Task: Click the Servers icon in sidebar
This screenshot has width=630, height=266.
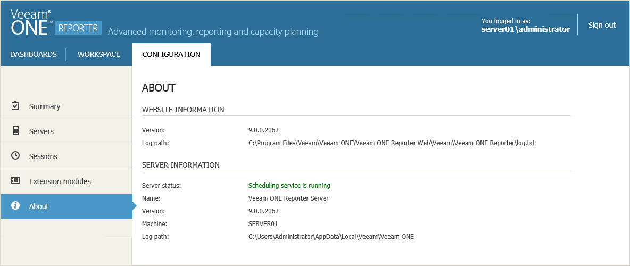Action: point(15,131)
